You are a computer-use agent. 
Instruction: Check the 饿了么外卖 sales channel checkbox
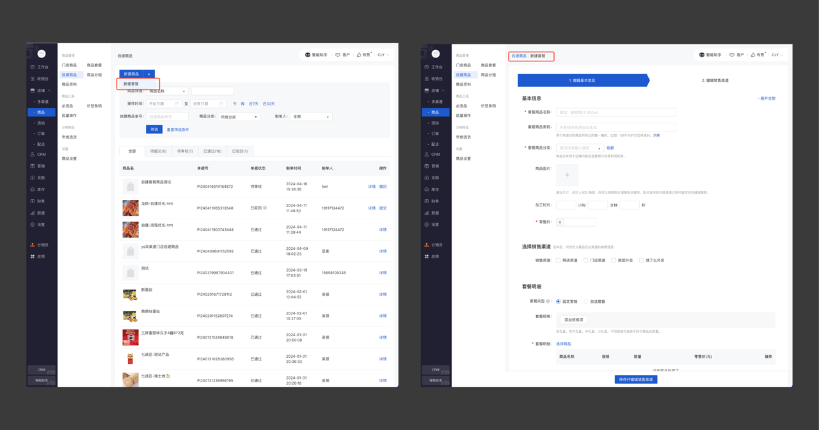[x=641, y=261]
